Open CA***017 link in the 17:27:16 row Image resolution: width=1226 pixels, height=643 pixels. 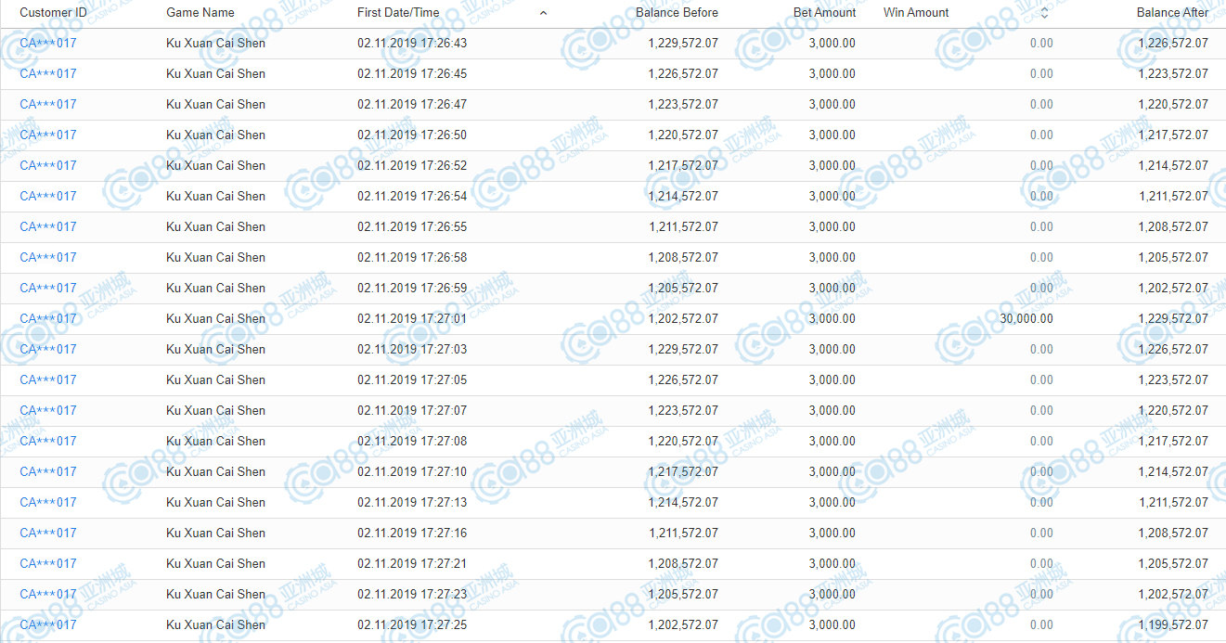pos(48,533)
